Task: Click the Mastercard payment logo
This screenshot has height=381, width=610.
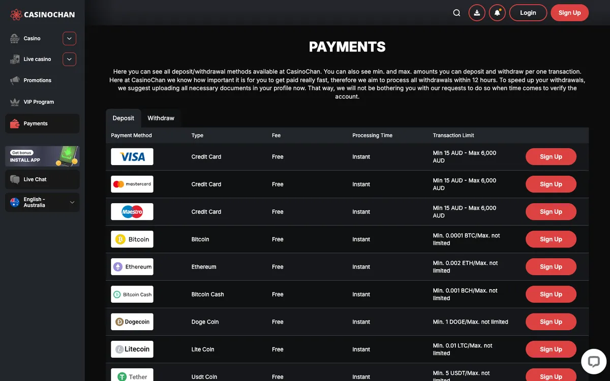Action: coord(132,184)
